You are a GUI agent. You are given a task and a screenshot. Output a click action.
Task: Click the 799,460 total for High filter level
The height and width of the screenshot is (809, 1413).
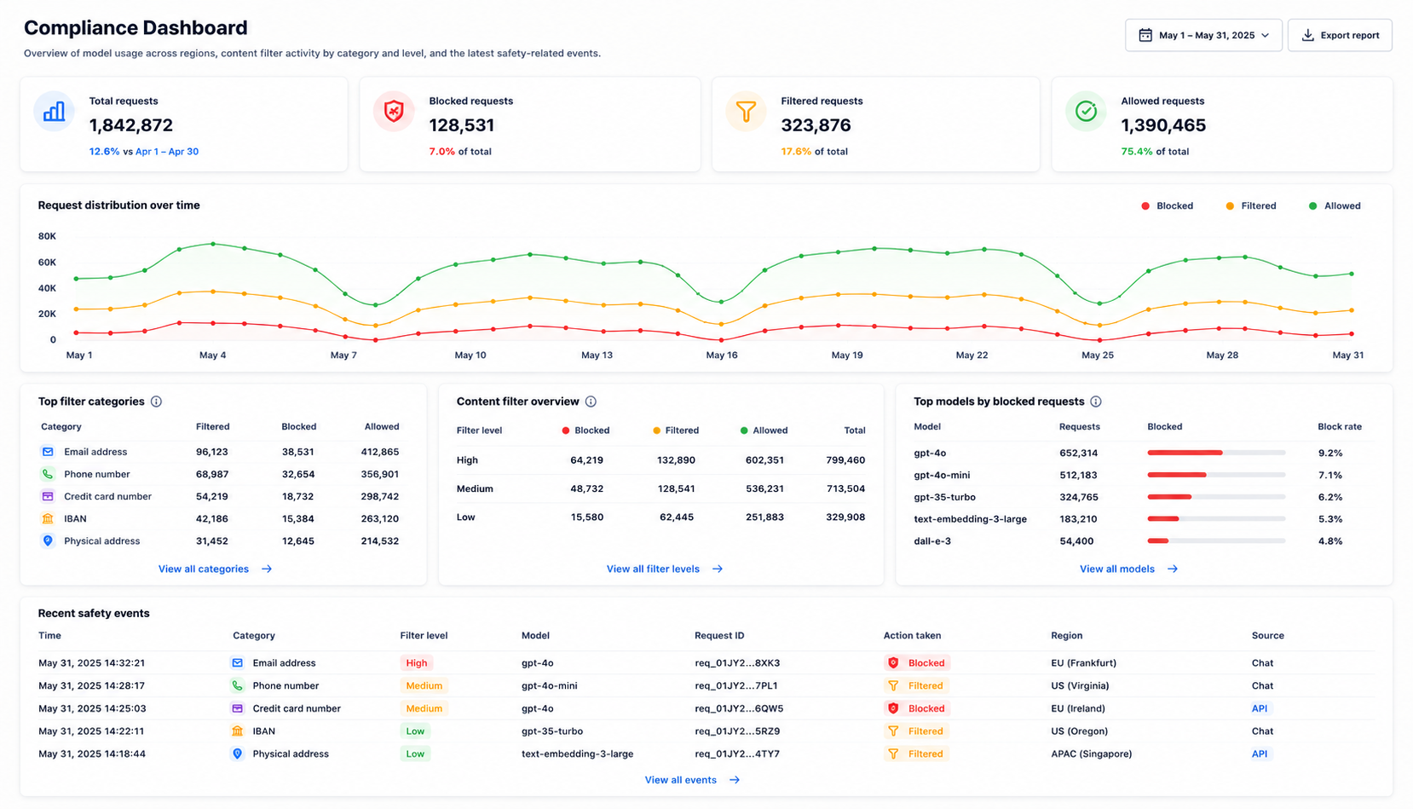pyautogui.click(x=845, y=460)
